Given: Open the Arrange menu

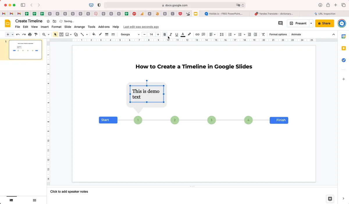Looking at the screenshot, I should click(79, 27).
